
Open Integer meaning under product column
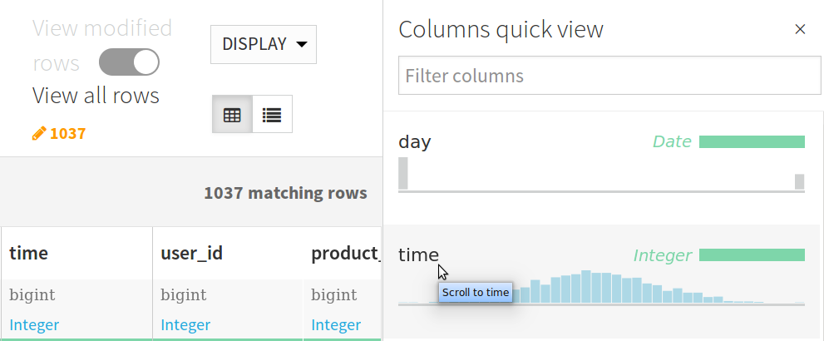[336, 324]
